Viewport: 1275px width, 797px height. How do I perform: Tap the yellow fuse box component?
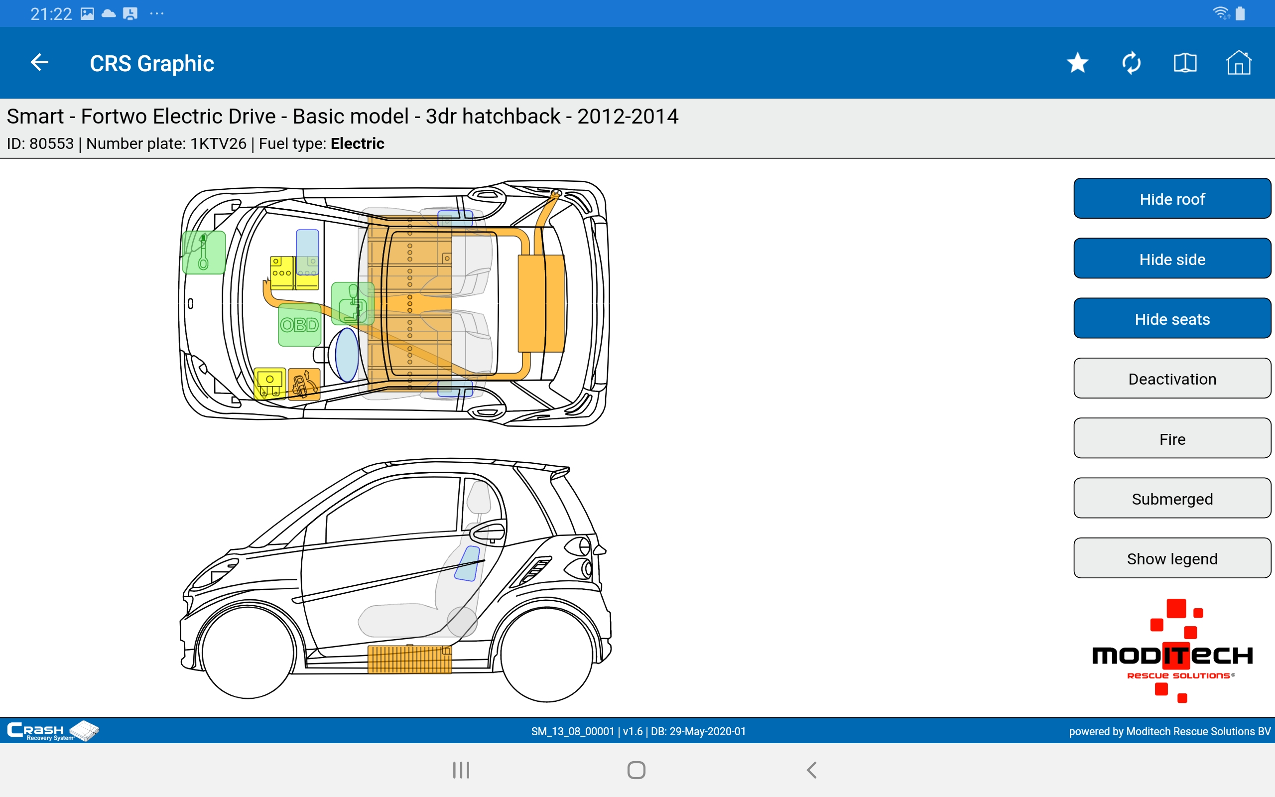(270, 384)
